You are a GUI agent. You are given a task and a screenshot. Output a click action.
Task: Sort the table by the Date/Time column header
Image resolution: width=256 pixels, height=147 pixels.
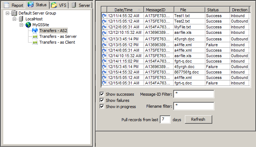[x=123, y=10]
